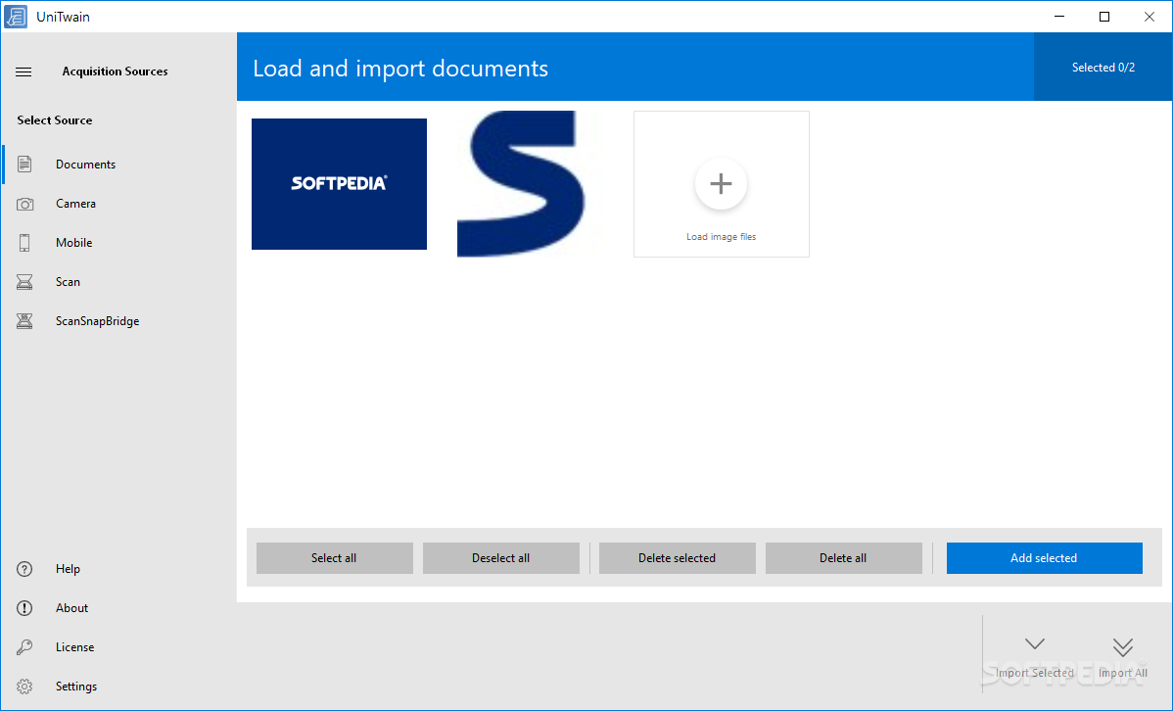The width and height of the screenshot is (1173, 711).
Task: Click the Delete all button
Action: click(x=844, y=558)
